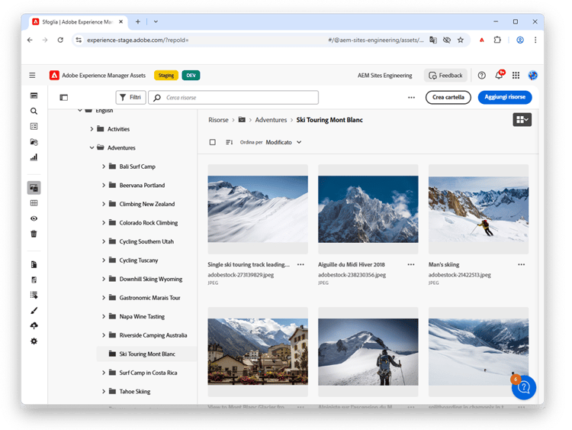Open the collections grid sidebar icon
The image size is (572, 430).
click(34, 203)
